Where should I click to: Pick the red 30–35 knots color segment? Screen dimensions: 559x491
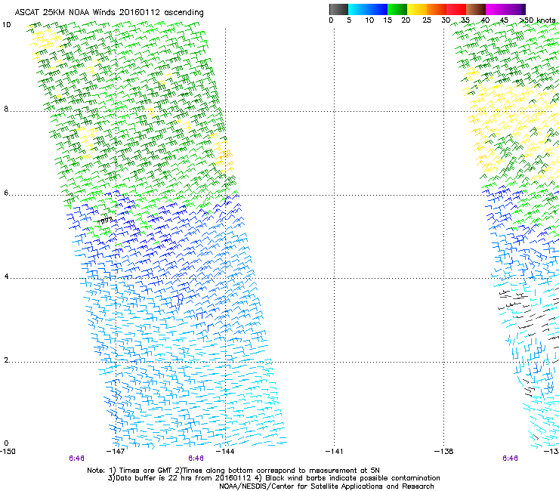tap(456, 9)
